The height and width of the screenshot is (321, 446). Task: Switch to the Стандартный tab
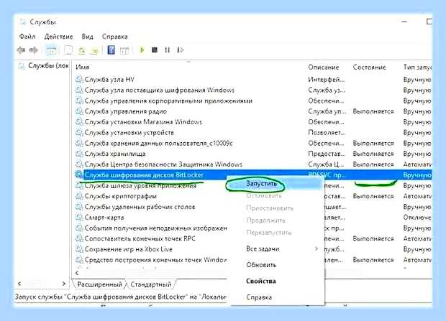(x=151, y=284)
